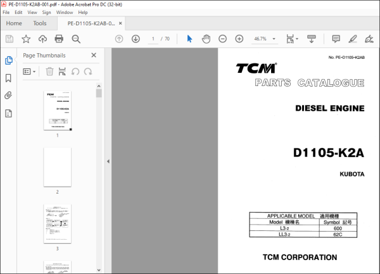Viewport: 380px width, 274px height.
Task: Close the PE-D1105-K2AB document tab
Action: tap(120, 23)
